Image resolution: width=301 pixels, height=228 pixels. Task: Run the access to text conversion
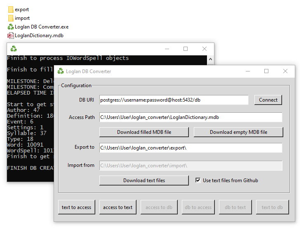tap(118, 207)
